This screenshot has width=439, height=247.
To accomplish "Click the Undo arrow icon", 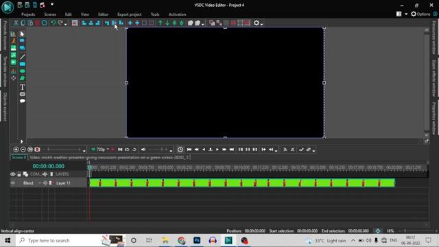I will [x=53, y=23].
